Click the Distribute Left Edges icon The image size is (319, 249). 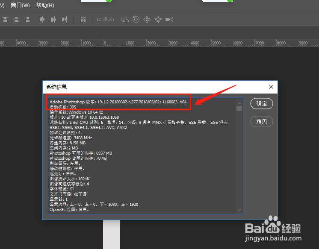coord(42,20)
